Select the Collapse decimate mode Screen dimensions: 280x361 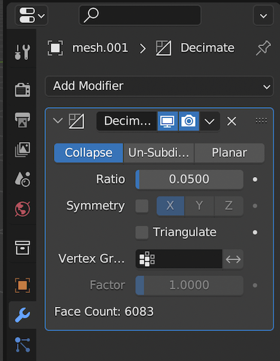pos(88,153)
